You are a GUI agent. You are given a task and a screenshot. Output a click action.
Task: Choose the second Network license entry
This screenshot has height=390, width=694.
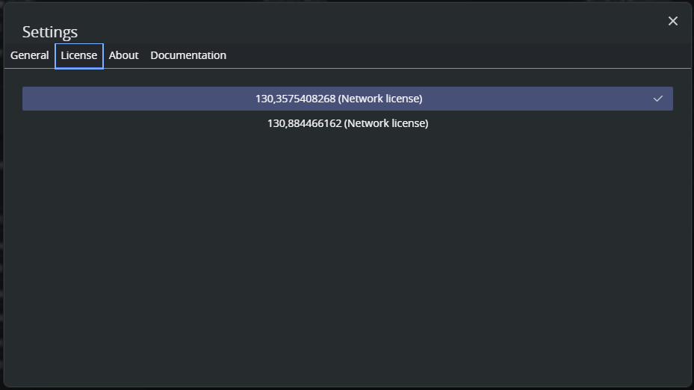347,123
